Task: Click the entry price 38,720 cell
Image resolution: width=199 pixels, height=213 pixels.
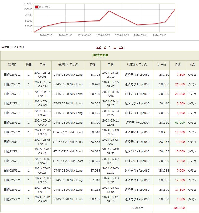Action: coord(93,123)
